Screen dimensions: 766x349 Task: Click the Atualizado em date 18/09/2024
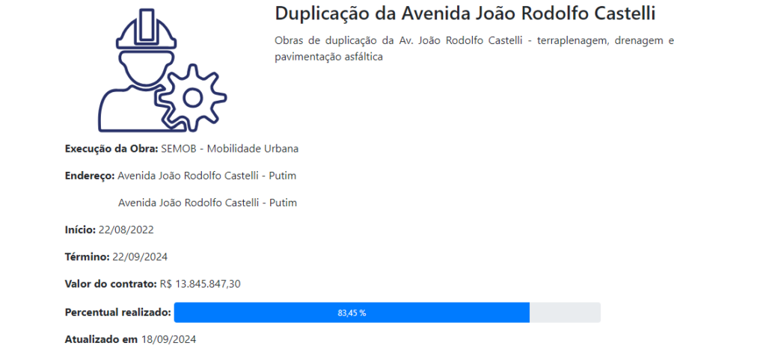pyautogui.click(x=168, y=339)
